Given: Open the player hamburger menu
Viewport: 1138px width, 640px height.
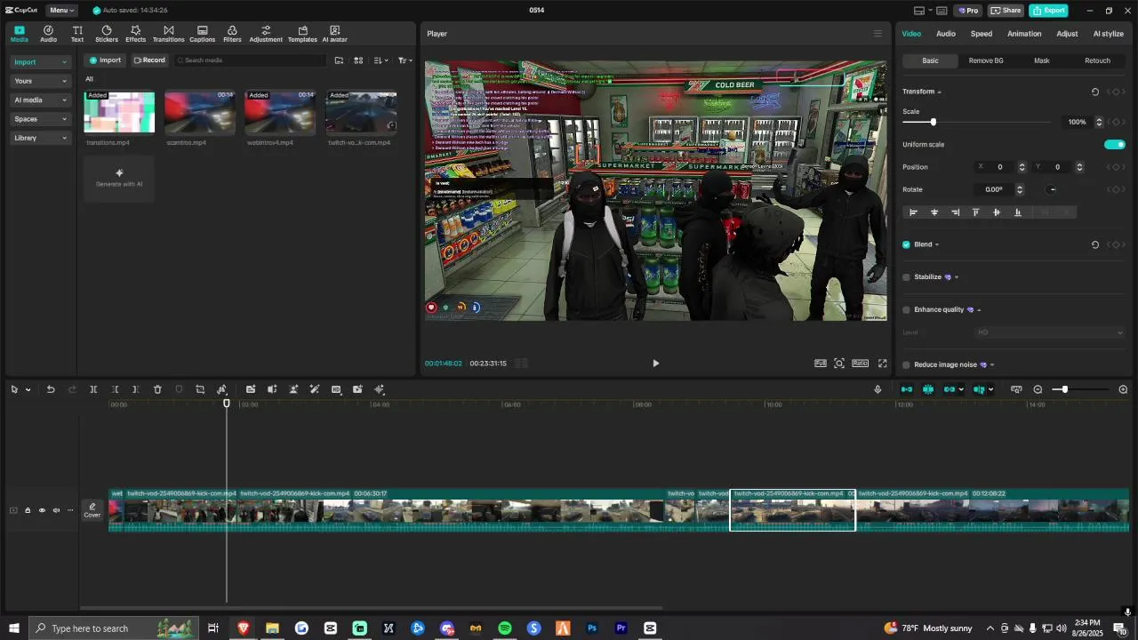Looking at the screenshot, I should 878,34.
